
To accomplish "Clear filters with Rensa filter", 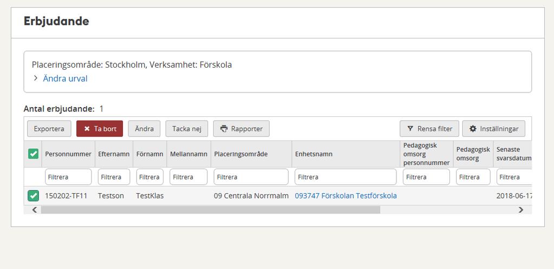I will [x=429, y=129].
